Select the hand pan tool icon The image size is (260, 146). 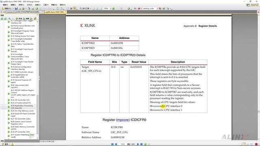click(67, 9)
